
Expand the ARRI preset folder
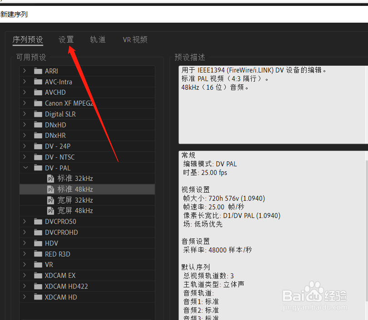click(x=25, y=71)
